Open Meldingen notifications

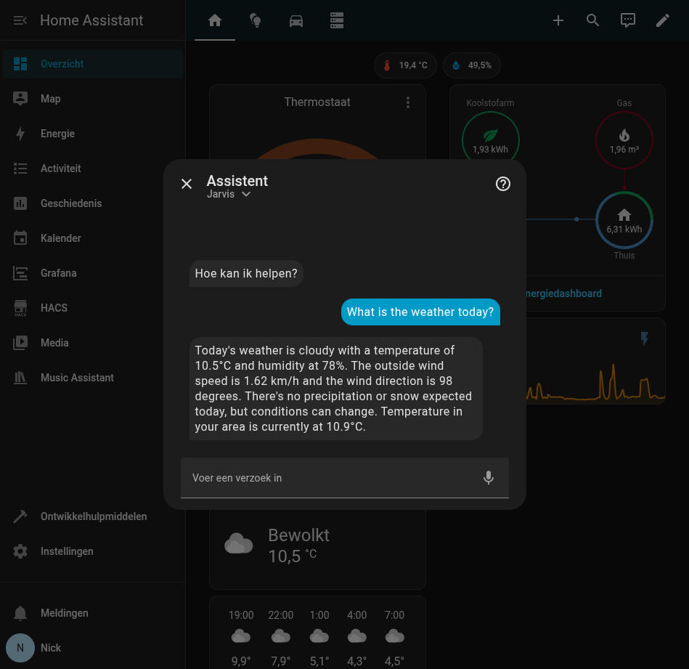[64, 613]
